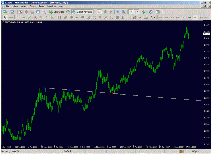This screenshot has width=212, height=154.
Task: Launch MetaEditor via the yellow diamond icon
Action: tap(68, 12)
